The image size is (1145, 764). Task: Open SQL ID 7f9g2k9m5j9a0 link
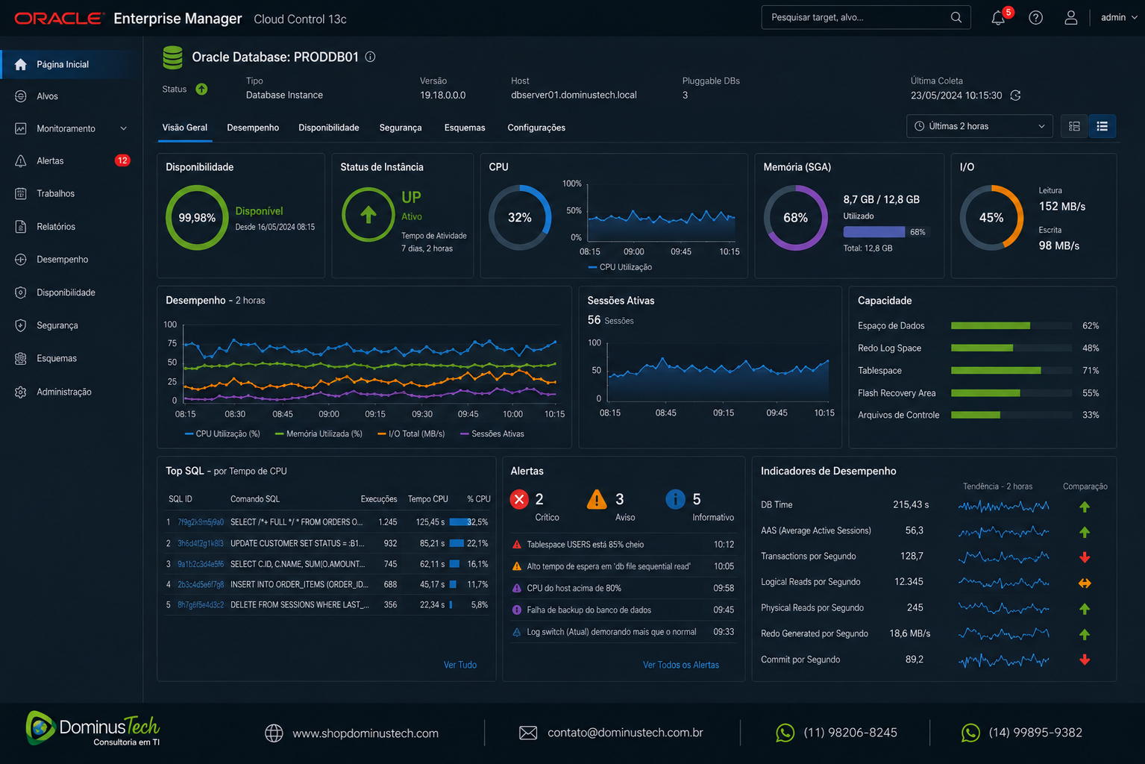[201, 522]
